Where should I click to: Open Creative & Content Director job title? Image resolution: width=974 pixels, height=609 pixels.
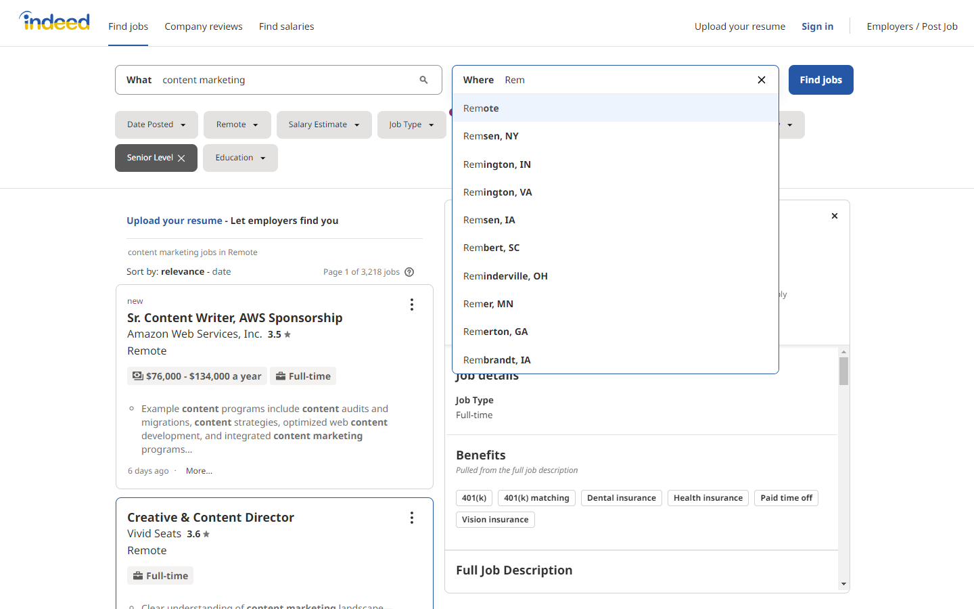coord(210,518)
